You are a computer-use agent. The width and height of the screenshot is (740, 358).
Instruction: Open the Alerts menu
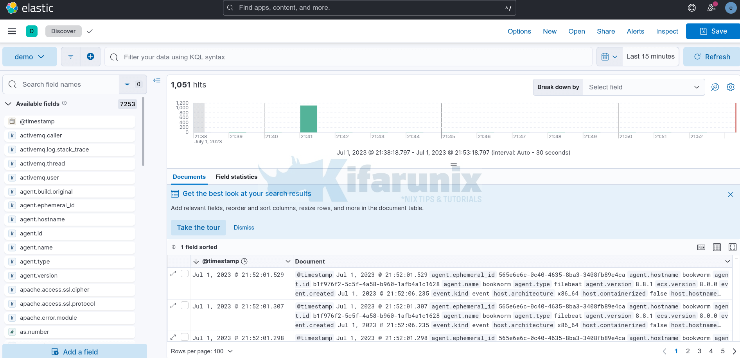coord(635,31)
